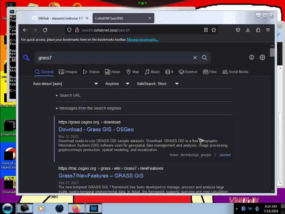Open the SearXNG about info icon
Viewport: 285px width, 214px height.
[x=252, y=57]
